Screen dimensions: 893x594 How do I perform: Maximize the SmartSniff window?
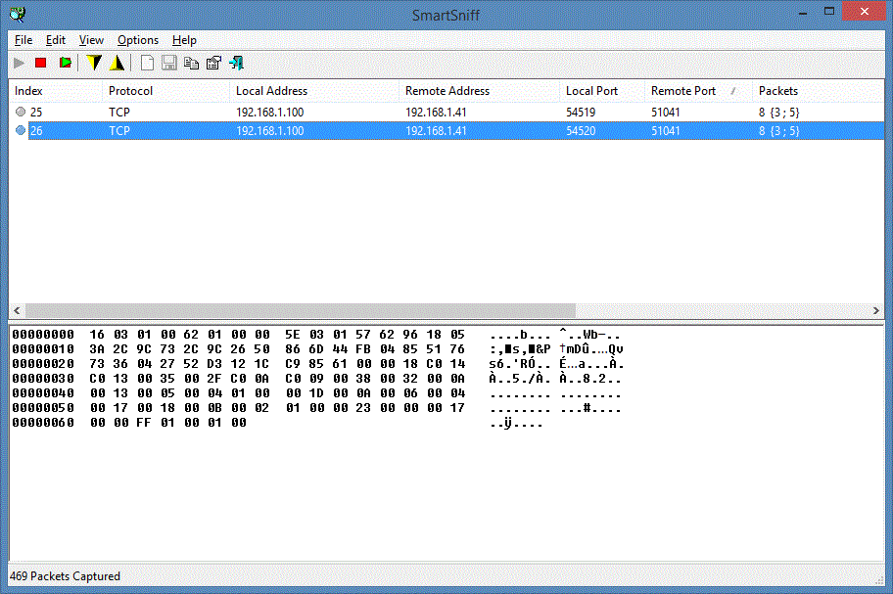pyautogui.click(x=829, y=12)
